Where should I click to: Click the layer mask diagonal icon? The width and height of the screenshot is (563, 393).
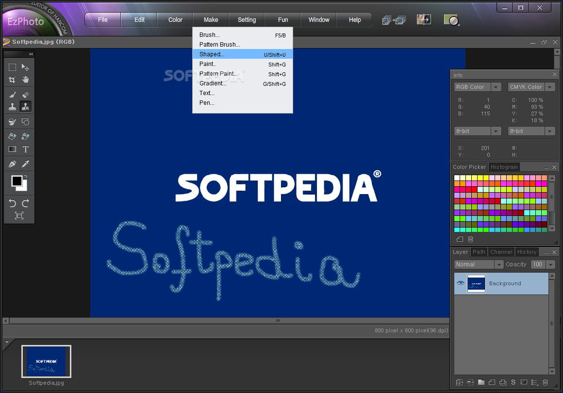(x=524, y=382)
